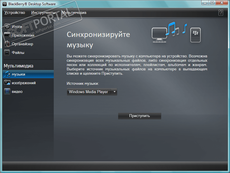Click the music note icon beside музыки
The height and width of the screenshot is (173, 230).
[7, 74]
